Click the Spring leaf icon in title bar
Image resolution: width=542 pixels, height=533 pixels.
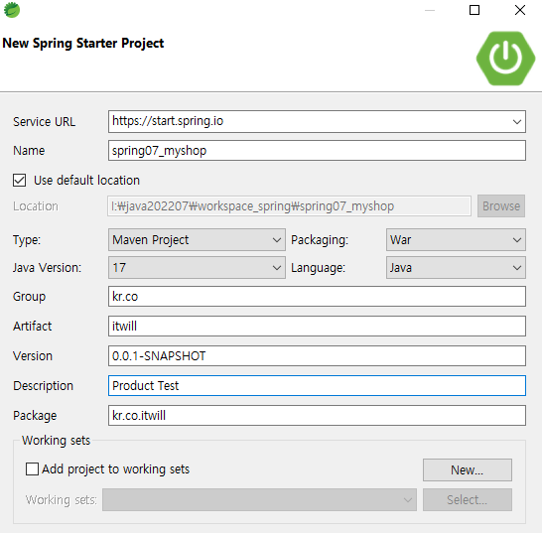(x=12, y=10)
